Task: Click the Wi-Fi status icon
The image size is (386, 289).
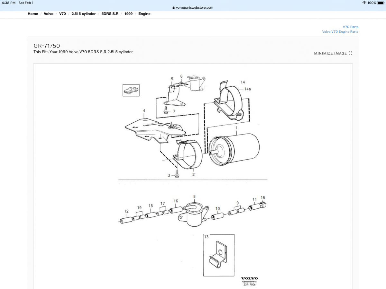Action: 364,3
